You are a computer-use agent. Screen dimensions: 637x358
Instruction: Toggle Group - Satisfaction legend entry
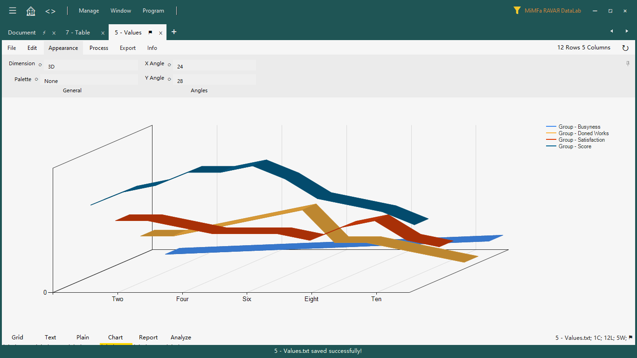coord(582,140)
